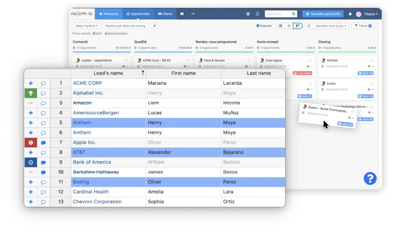This screenshot has height=233, width=412.
Task: Select the 'Sophia' first name cell
Action: [x=183, y=202]
